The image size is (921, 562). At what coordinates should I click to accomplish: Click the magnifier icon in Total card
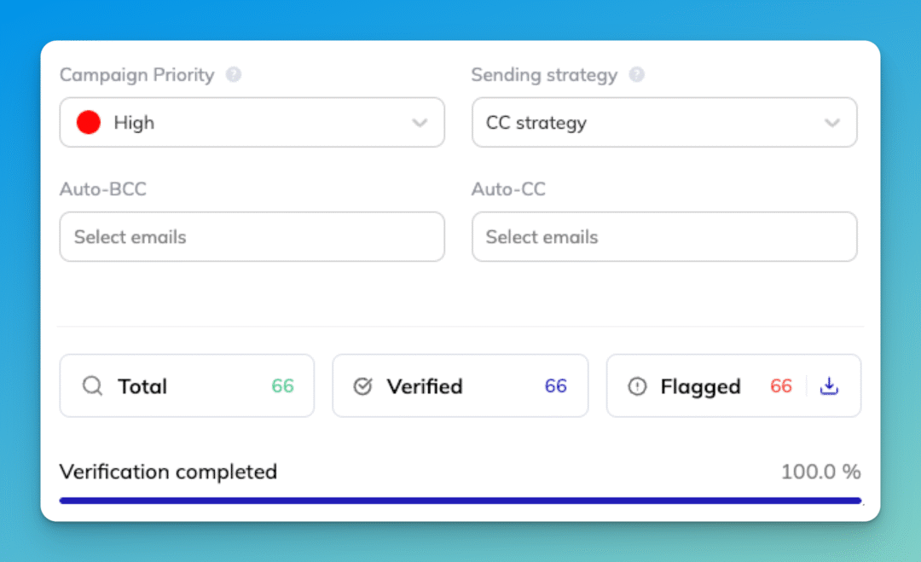tap(92, 386)
